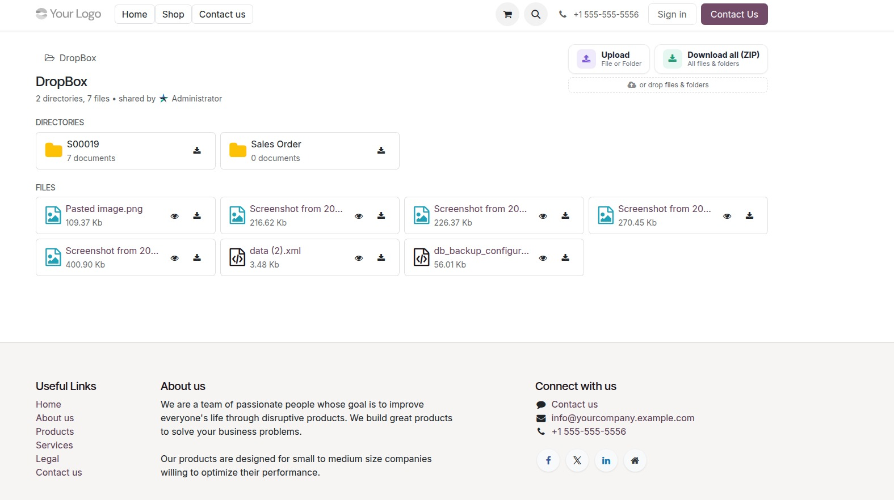Image resolution: width=894 pixels, height=500 pixels.
Task: Preview Pasted image.png with eye icon
Action: [x=175, y=216]
